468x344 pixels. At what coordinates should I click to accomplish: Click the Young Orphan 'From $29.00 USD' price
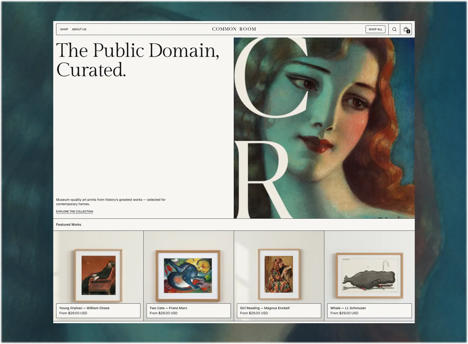coord(73,313)
